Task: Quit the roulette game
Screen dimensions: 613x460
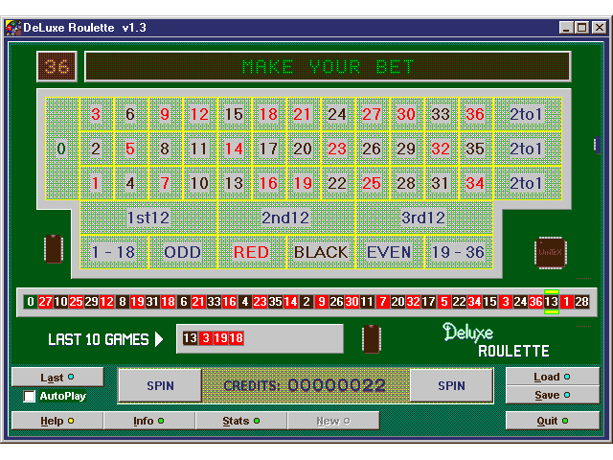Action: tap(552, 421)
